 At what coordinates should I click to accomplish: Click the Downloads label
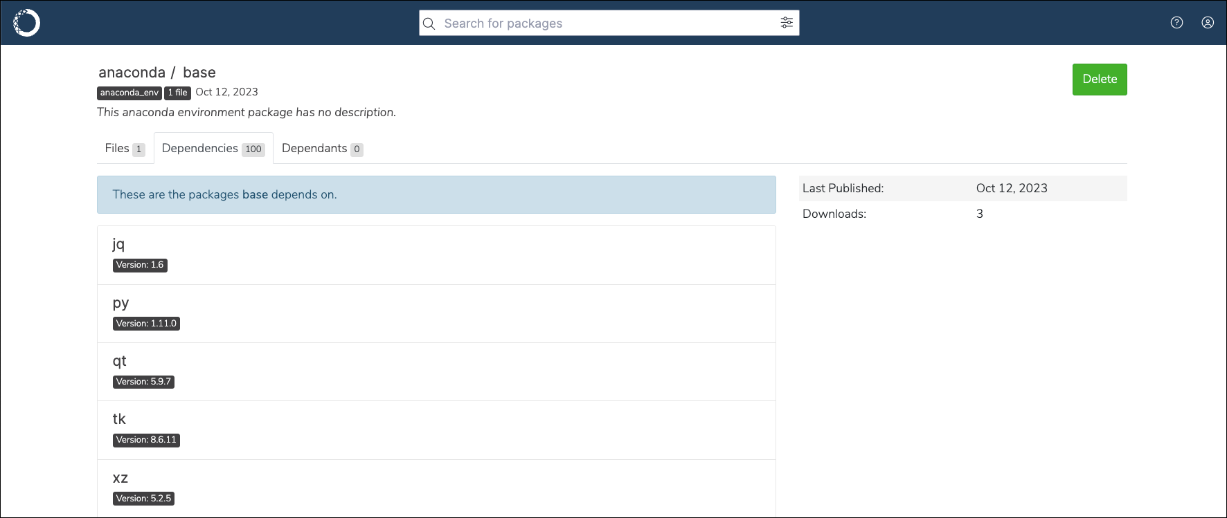tap(834, 214)
